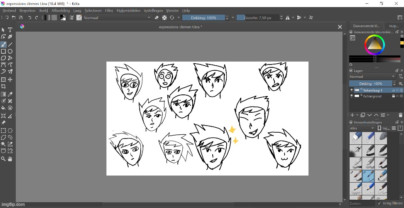
Task: Select the Transform tool
Action: tap(3, 80)
